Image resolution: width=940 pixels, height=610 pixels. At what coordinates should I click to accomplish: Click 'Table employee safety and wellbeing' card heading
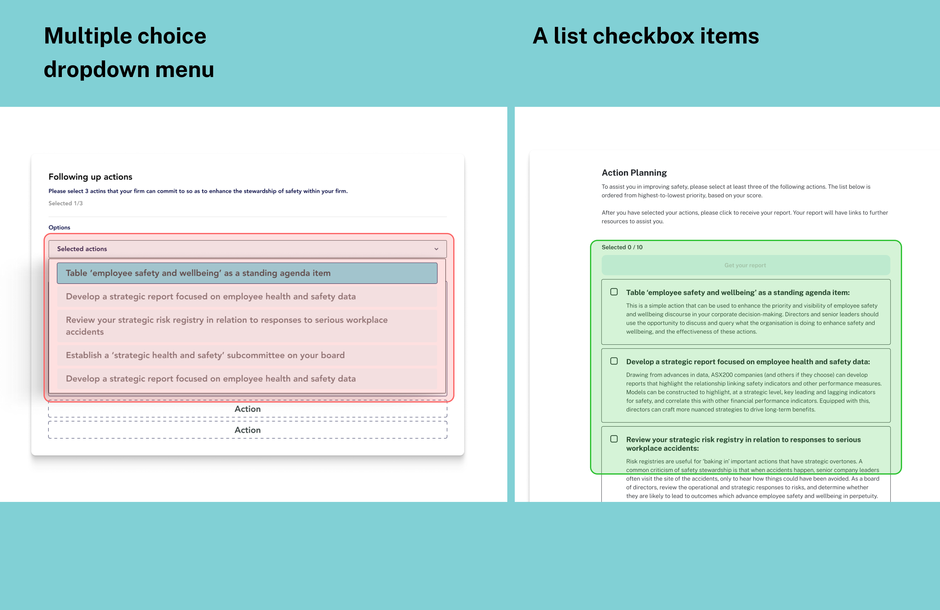[x=737, y=292]
